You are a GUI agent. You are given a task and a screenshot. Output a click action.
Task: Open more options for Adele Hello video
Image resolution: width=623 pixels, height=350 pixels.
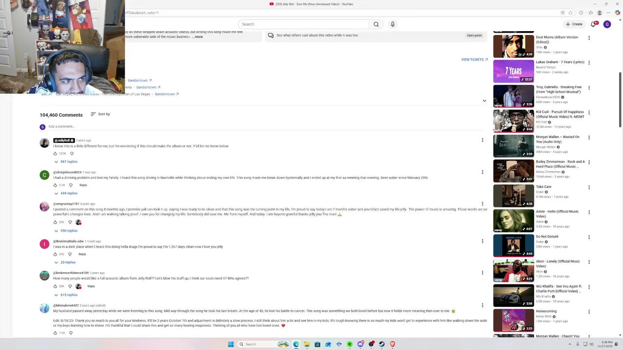click(589, 212)
